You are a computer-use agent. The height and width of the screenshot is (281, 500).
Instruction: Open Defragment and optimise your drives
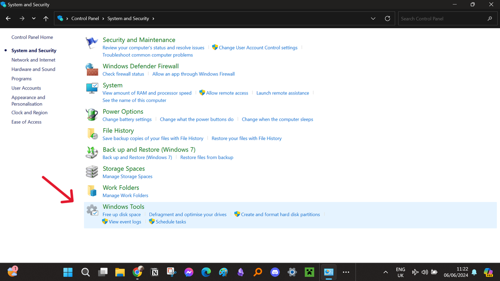click(188, 215)
